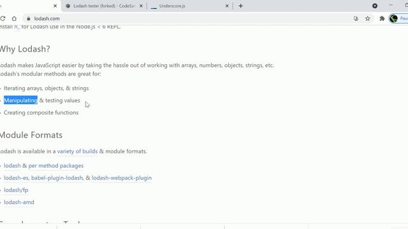Close the Lodash tester CodeSandbox tab
This screenshot has width=408, height=229.
(x=141, y=6)
